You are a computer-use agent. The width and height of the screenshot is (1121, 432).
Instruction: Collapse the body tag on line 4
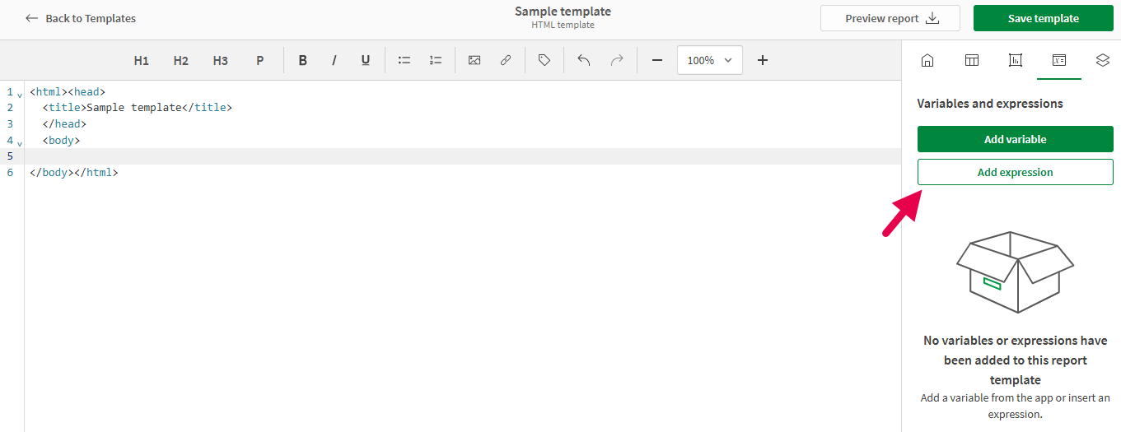click(x=20, y=143)
